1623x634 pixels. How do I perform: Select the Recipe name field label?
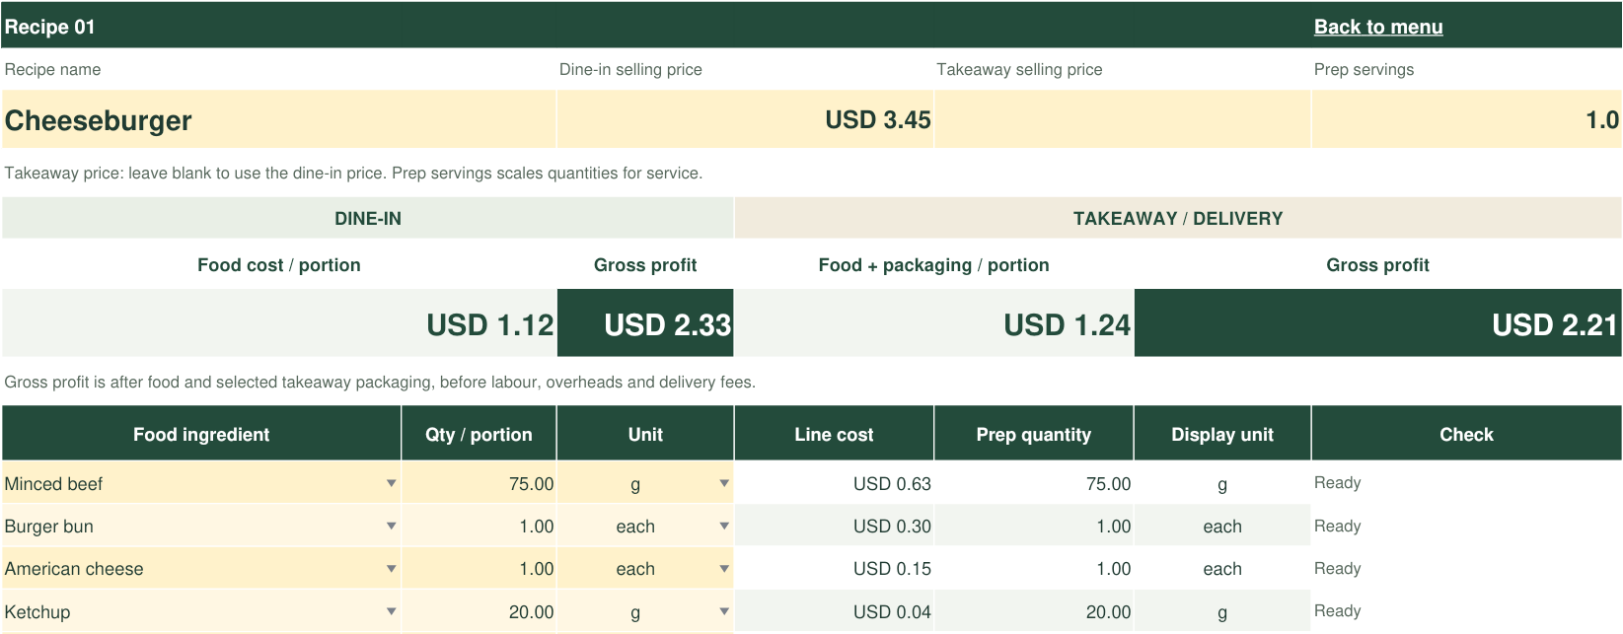click(x=52, y=69)
